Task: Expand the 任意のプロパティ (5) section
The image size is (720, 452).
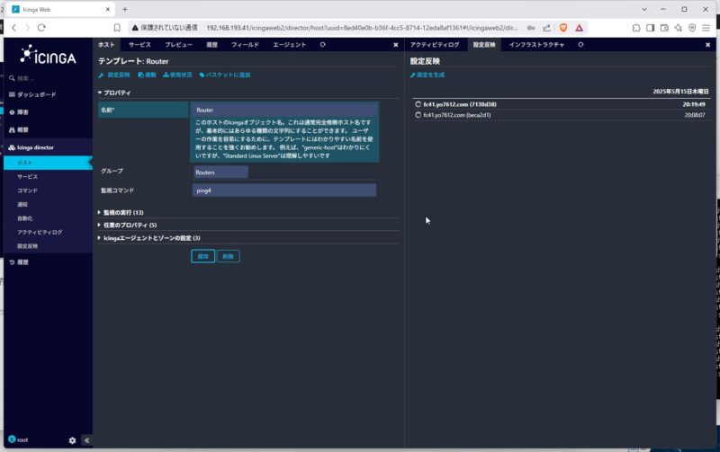Action: [127, 225]
